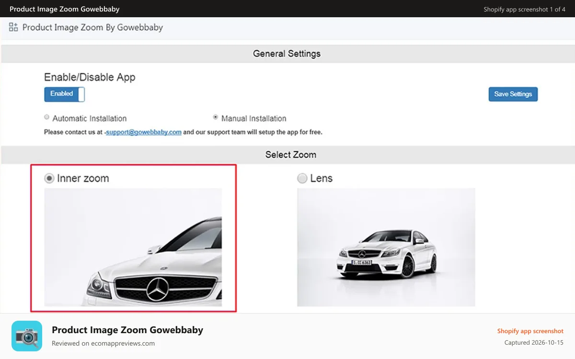Click the Captured 2026-10-15 text
575x359 pixels.
pyautogui.click(x=534, y=343)
